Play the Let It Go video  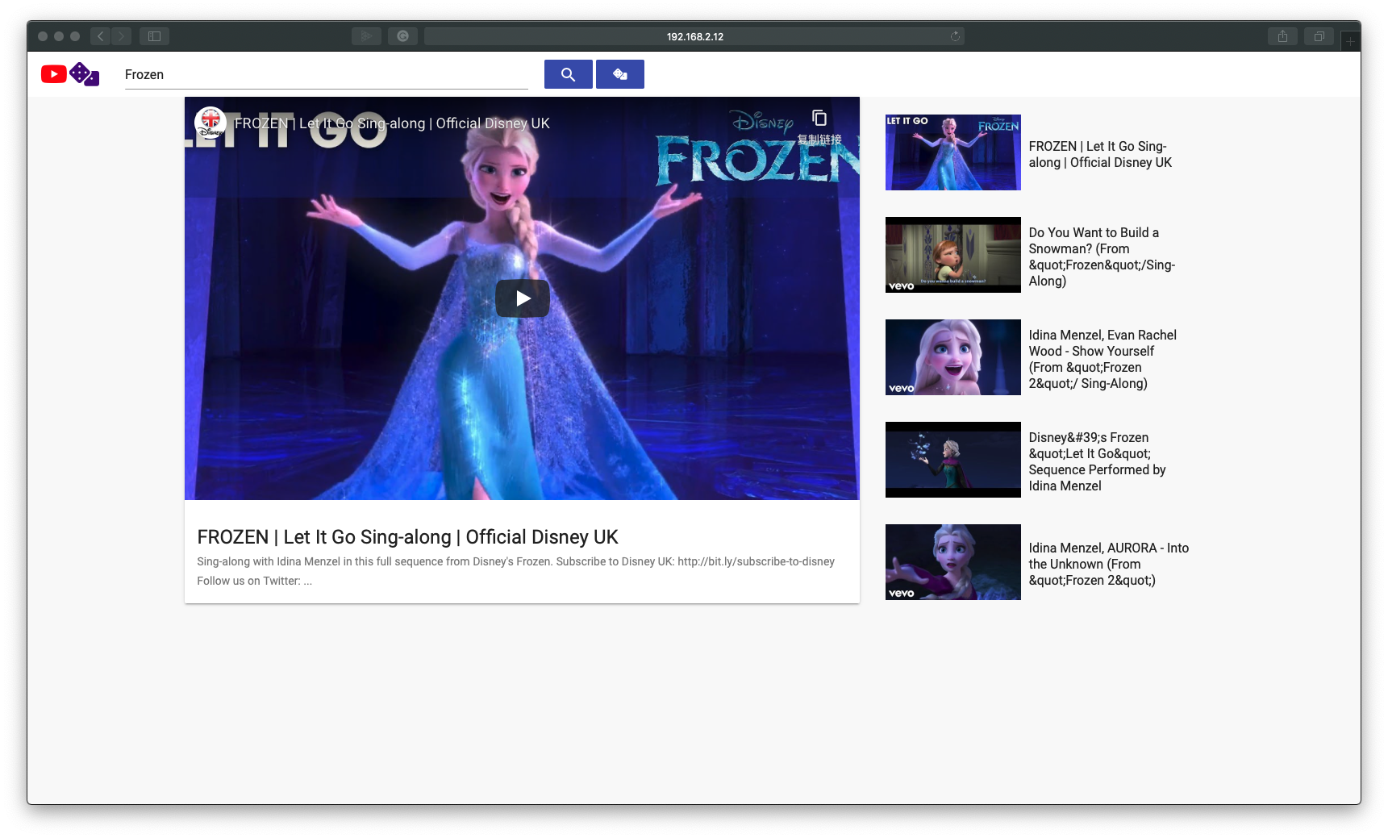[523, 298]
